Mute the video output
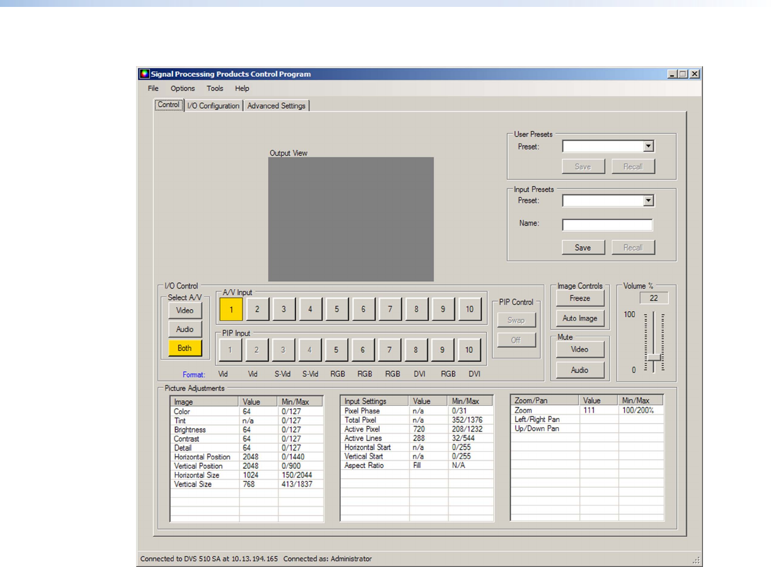Viewport: 771px width, 567px height. click(580, 350)
